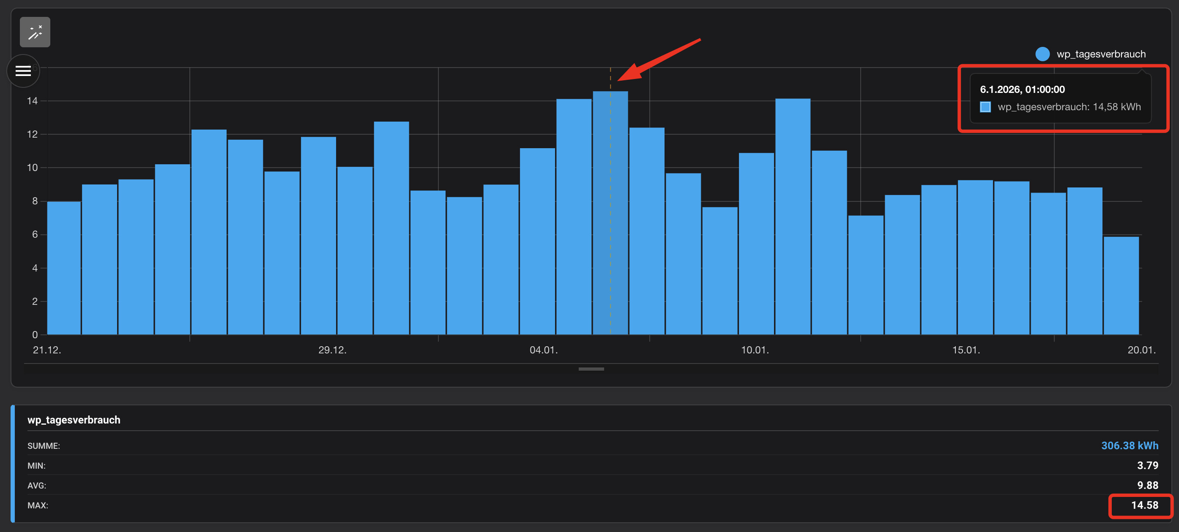Toggle wp_tagesverbrauch legend blue circle
Screen dimensions: 1179x532
tap(1042, 54)
